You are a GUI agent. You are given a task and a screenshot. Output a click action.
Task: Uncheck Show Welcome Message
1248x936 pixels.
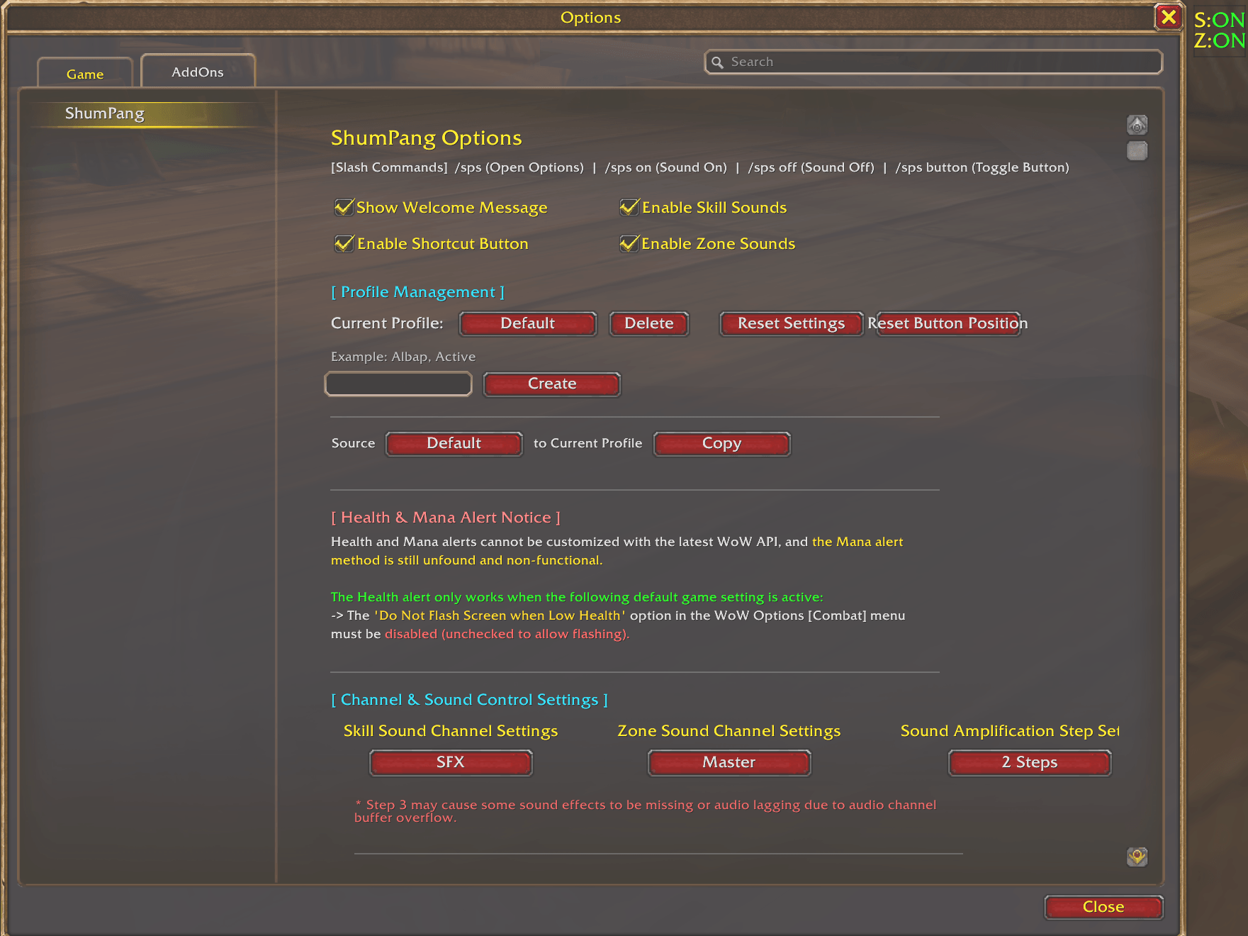click(344, 207)
